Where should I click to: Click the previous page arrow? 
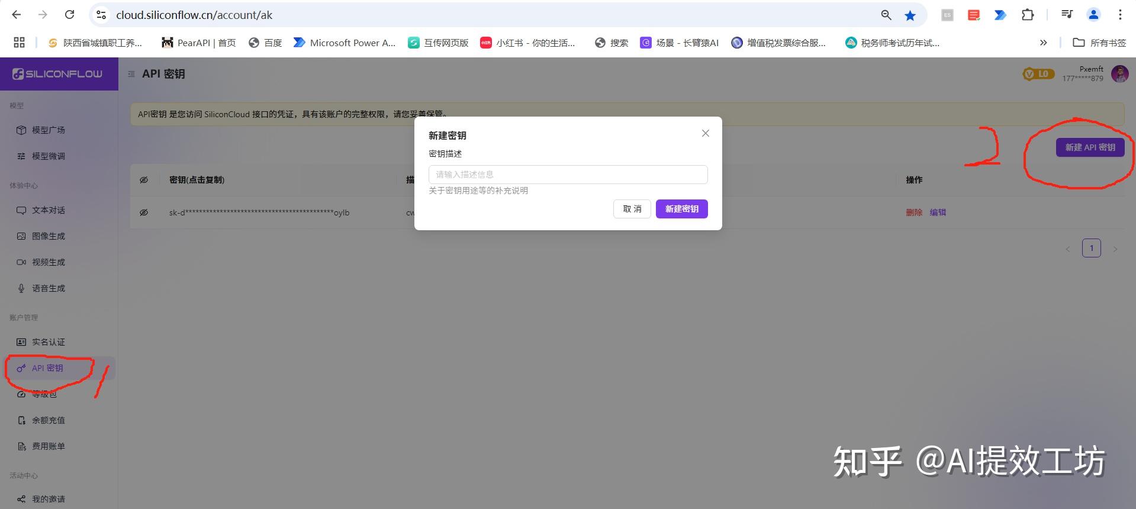click(x=1068, y=249)
